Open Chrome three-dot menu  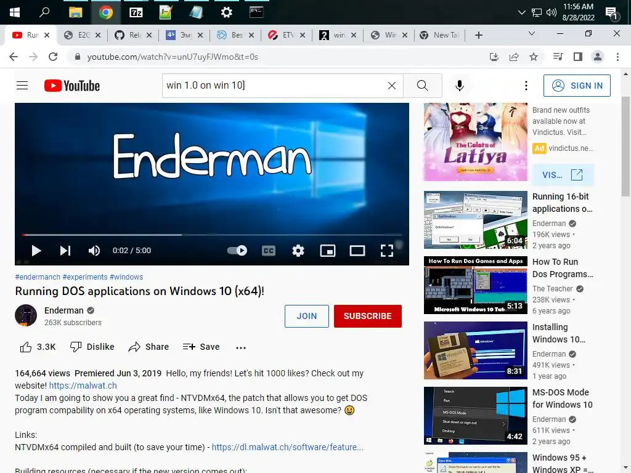617,57
